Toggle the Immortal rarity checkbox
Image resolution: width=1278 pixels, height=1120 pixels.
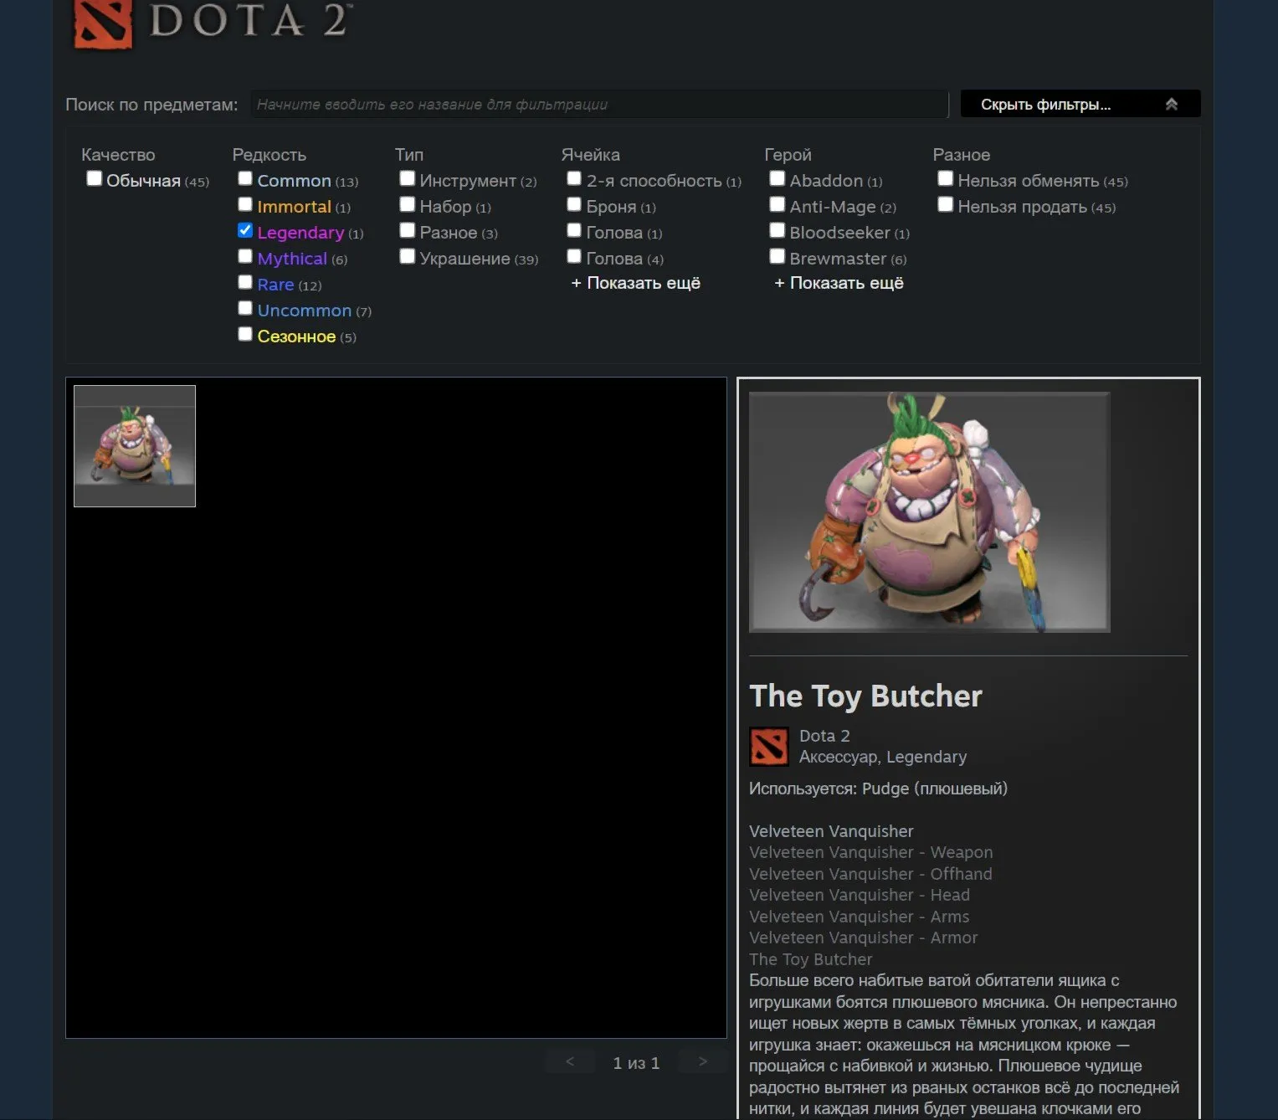244,204
